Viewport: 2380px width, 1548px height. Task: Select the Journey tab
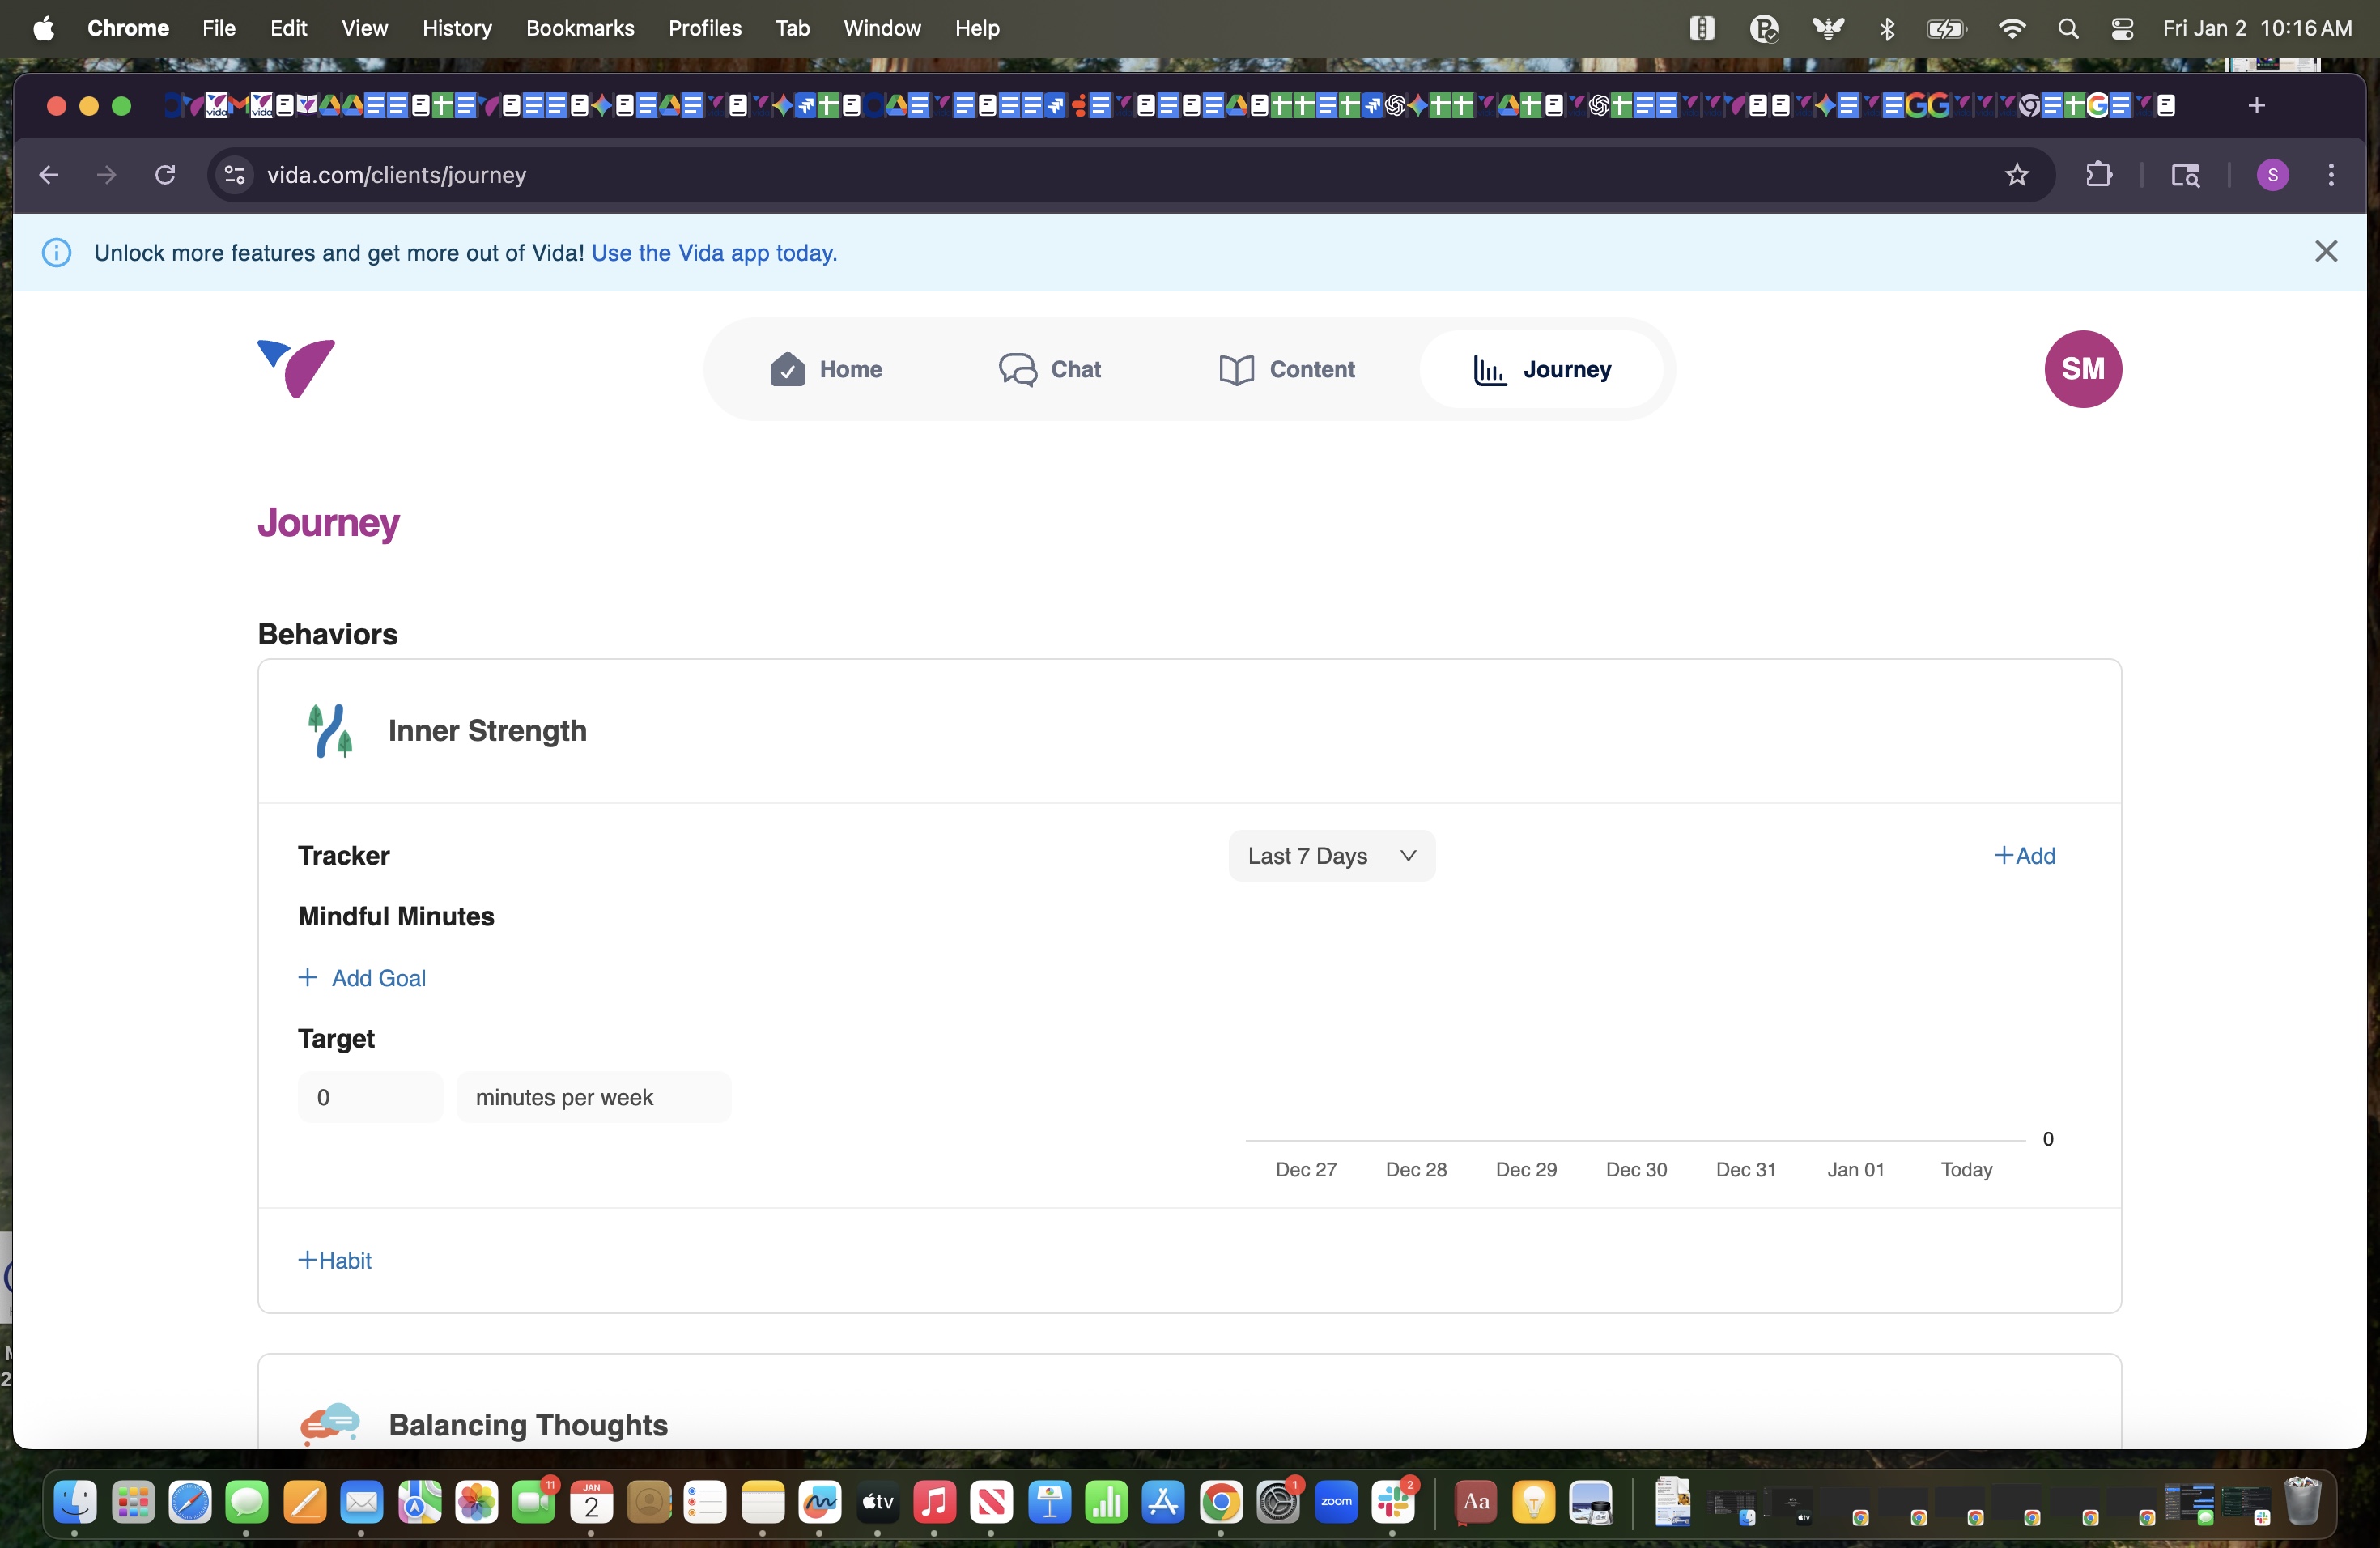pos(1541,369)
